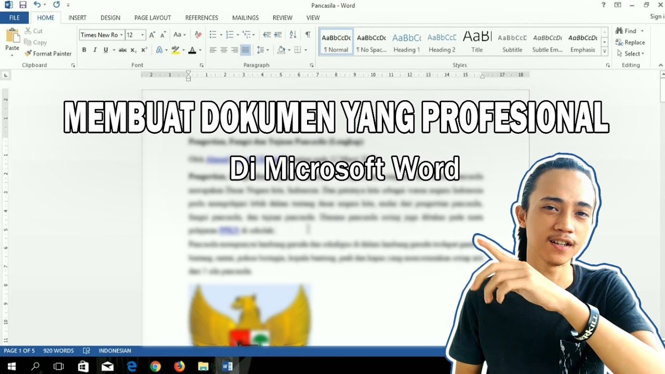The image size is (665, 374).
Task: Open Customize Quick Access Toolbar arrow
Action: pyautogui.click(x=68, y=5)
